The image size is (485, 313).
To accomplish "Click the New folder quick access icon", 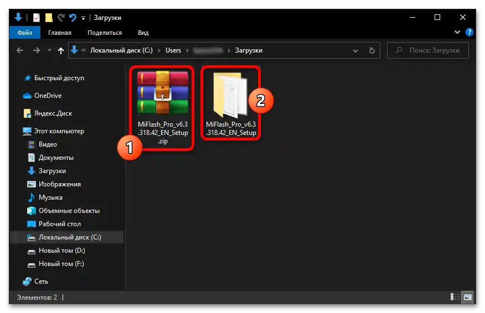I will click(49, 18).
